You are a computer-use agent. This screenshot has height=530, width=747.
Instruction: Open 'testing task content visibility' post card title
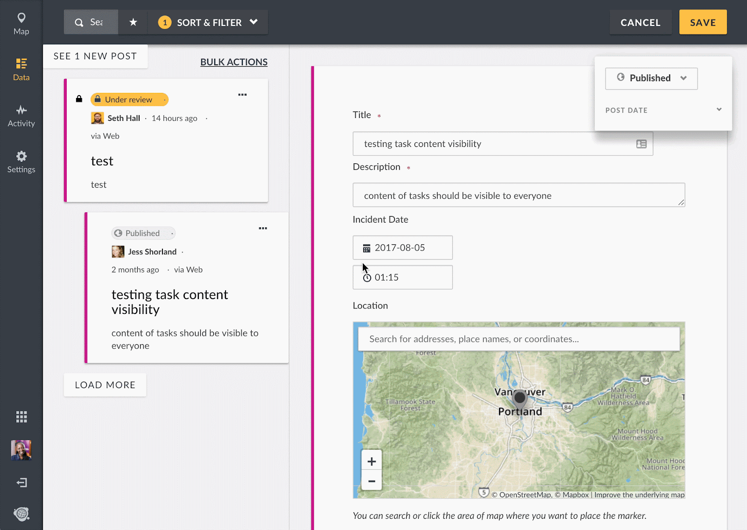click(170, 302)
